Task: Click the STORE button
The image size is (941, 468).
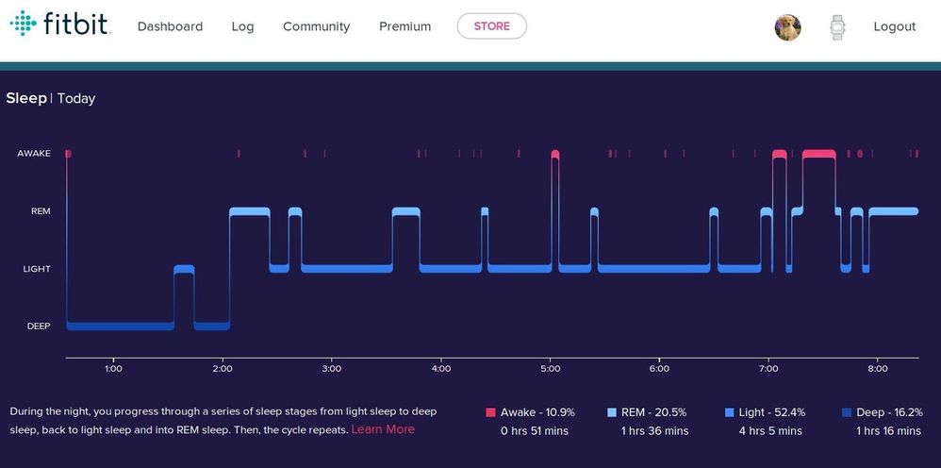Action: click(491, 26)
